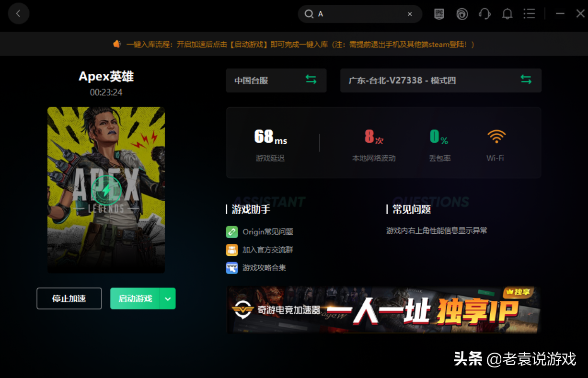Open the Epic Games platform icon

tap(439, 14)
